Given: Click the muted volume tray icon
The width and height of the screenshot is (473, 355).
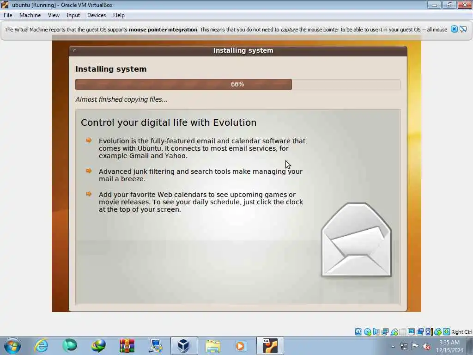Looking at the screenshot, I should point(426,346).
